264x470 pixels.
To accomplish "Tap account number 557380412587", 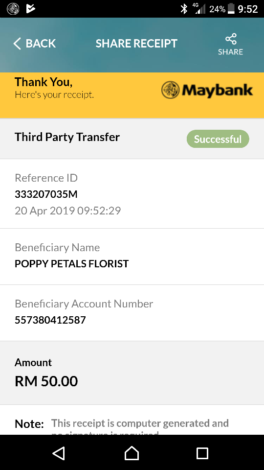I will click(x=50, y=320).
